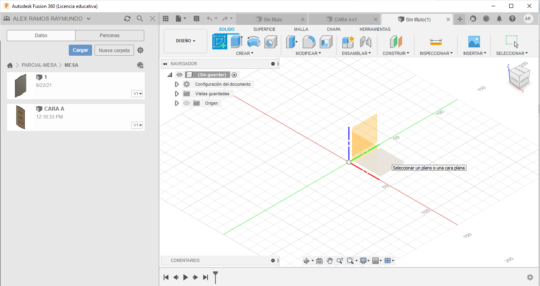This screenshot has width=540, height=286.
Task: Toggle visibility of the Origen folder
Action: click(x=187, y=103)
